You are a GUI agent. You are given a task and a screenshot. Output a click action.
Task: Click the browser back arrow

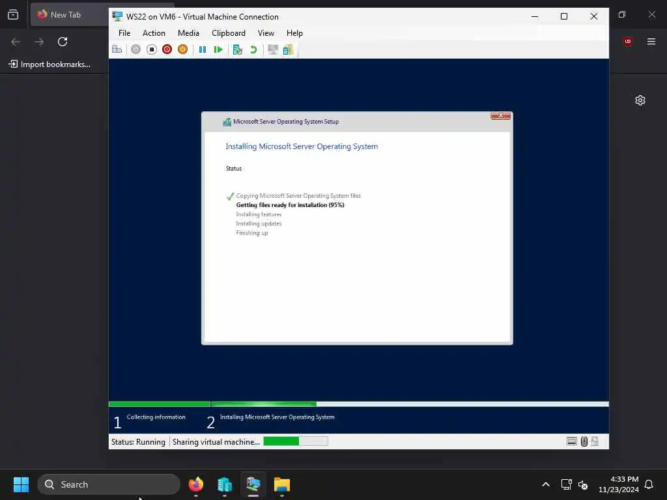point(16,42)
